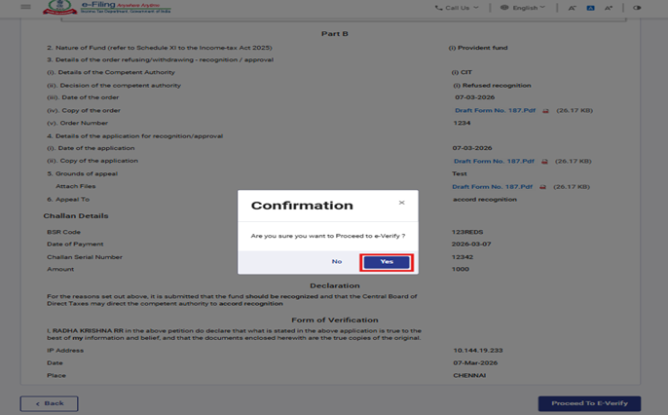Click PDF icon in the Attach Files row
The image size is (668, 415).
pos(545,186)
